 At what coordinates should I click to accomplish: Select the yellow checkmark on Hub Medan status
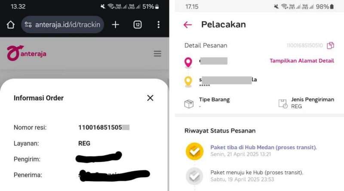click(194, 151)
